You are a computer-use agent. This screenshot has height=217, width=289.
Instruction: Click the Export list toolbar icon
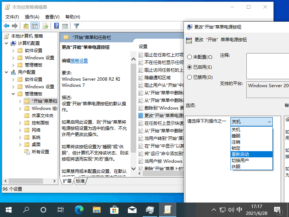pos(46,26)
